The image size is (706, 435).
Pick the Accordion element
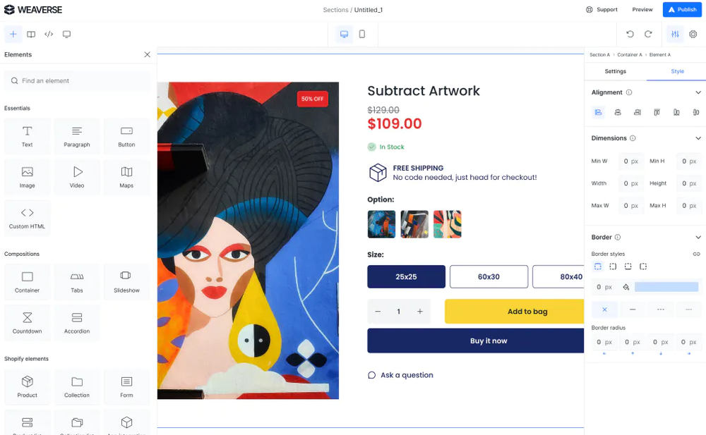77,323
